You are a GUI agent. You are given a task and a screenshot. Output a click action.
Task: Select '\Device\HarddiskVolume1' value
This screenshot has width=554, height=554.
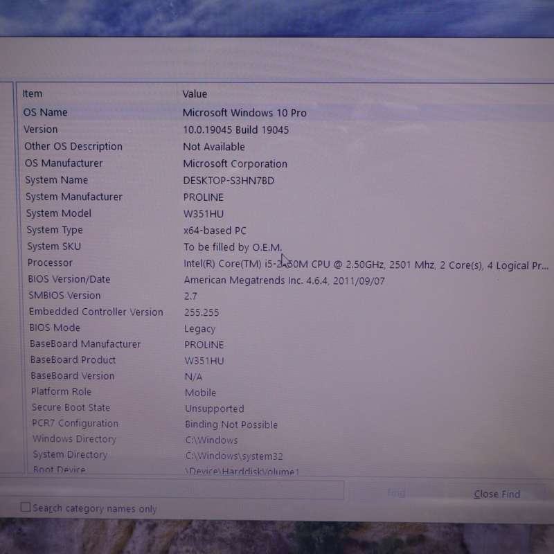click(x=242, y=471)
